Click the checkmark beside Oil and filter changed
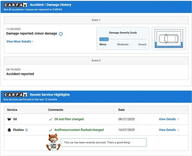Viewport: 192px width, 156px height. [x=51, y=119]
